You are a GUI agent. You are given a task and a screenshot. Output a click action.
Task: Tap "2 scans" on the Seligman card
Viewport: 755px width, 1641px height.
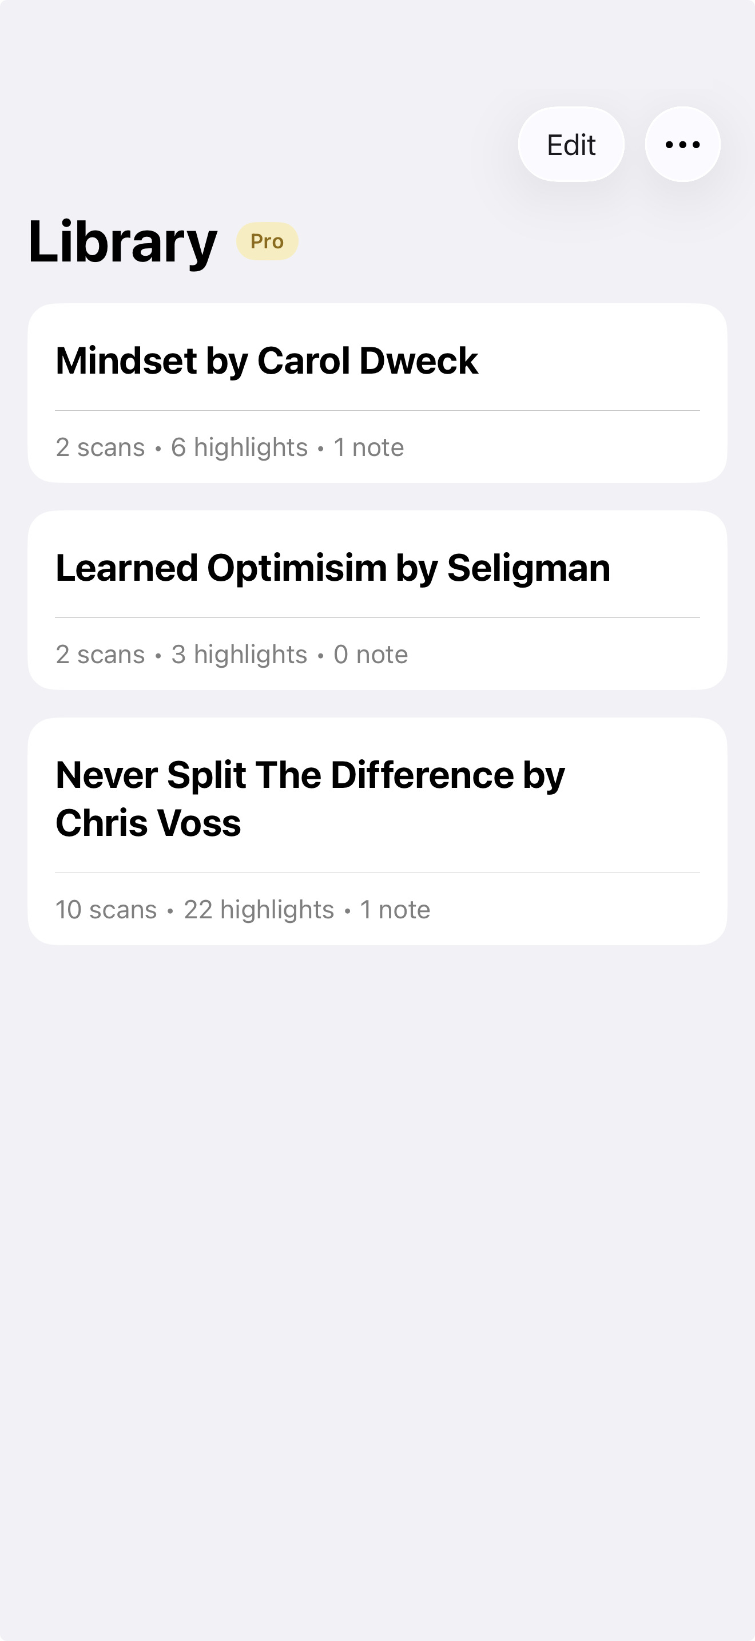[100, 654]
